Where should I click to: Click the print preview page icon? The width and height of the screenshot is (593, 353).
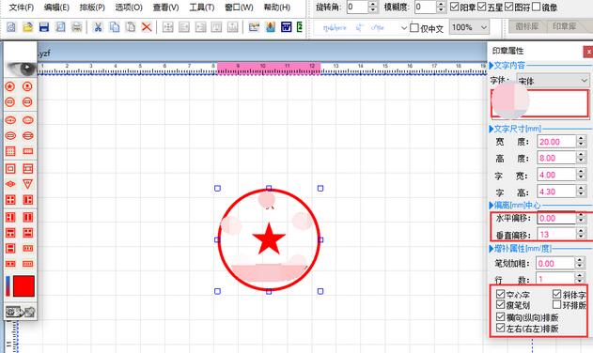pos(60,27)
